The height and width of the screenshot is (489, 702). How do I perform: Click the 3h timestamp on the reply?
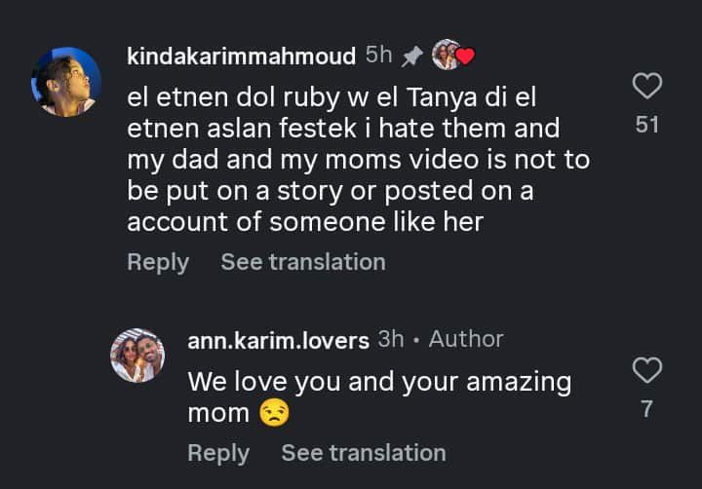391,339
